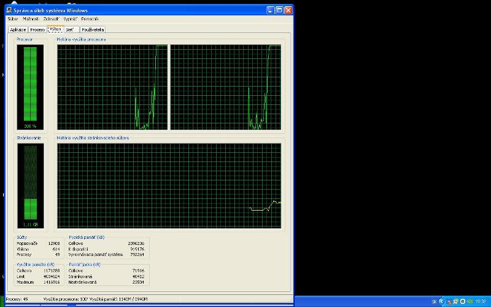Click the tray icon left of the white square
This screenshot has height=307, width=491.
456,301
